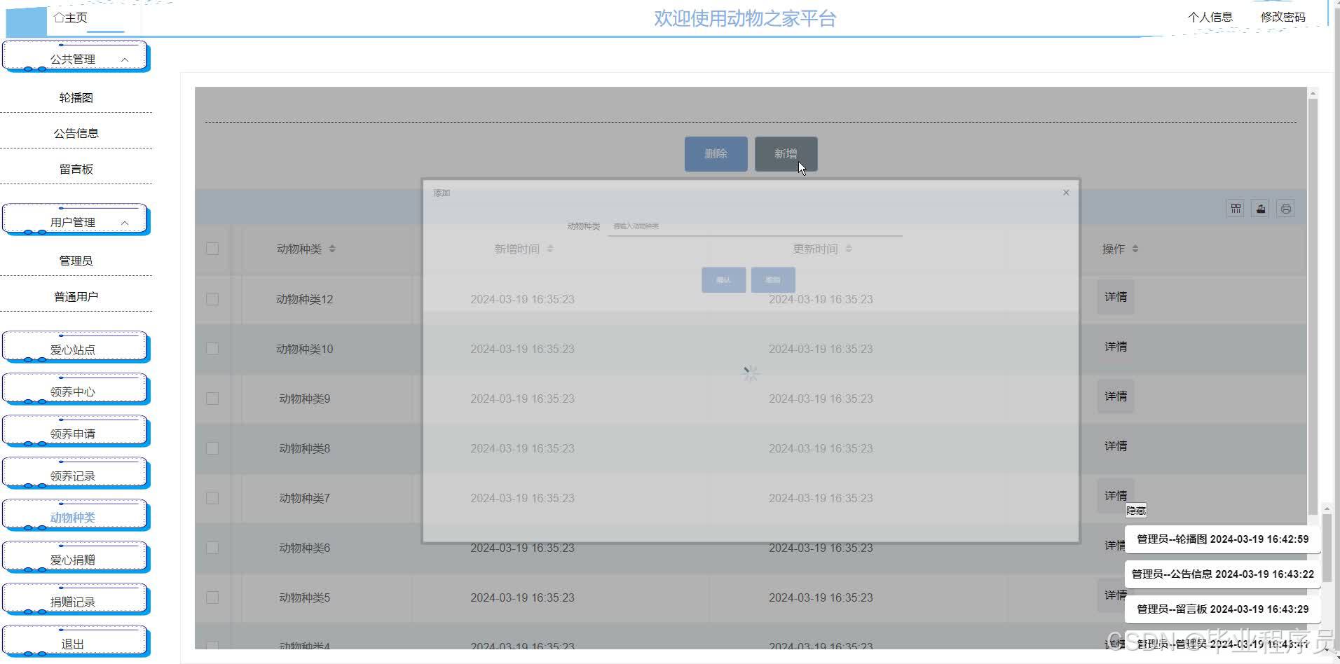Click 隐藏 to hide the history list
Viewport: 1340px width, 664px height.
coord(1136,511)
